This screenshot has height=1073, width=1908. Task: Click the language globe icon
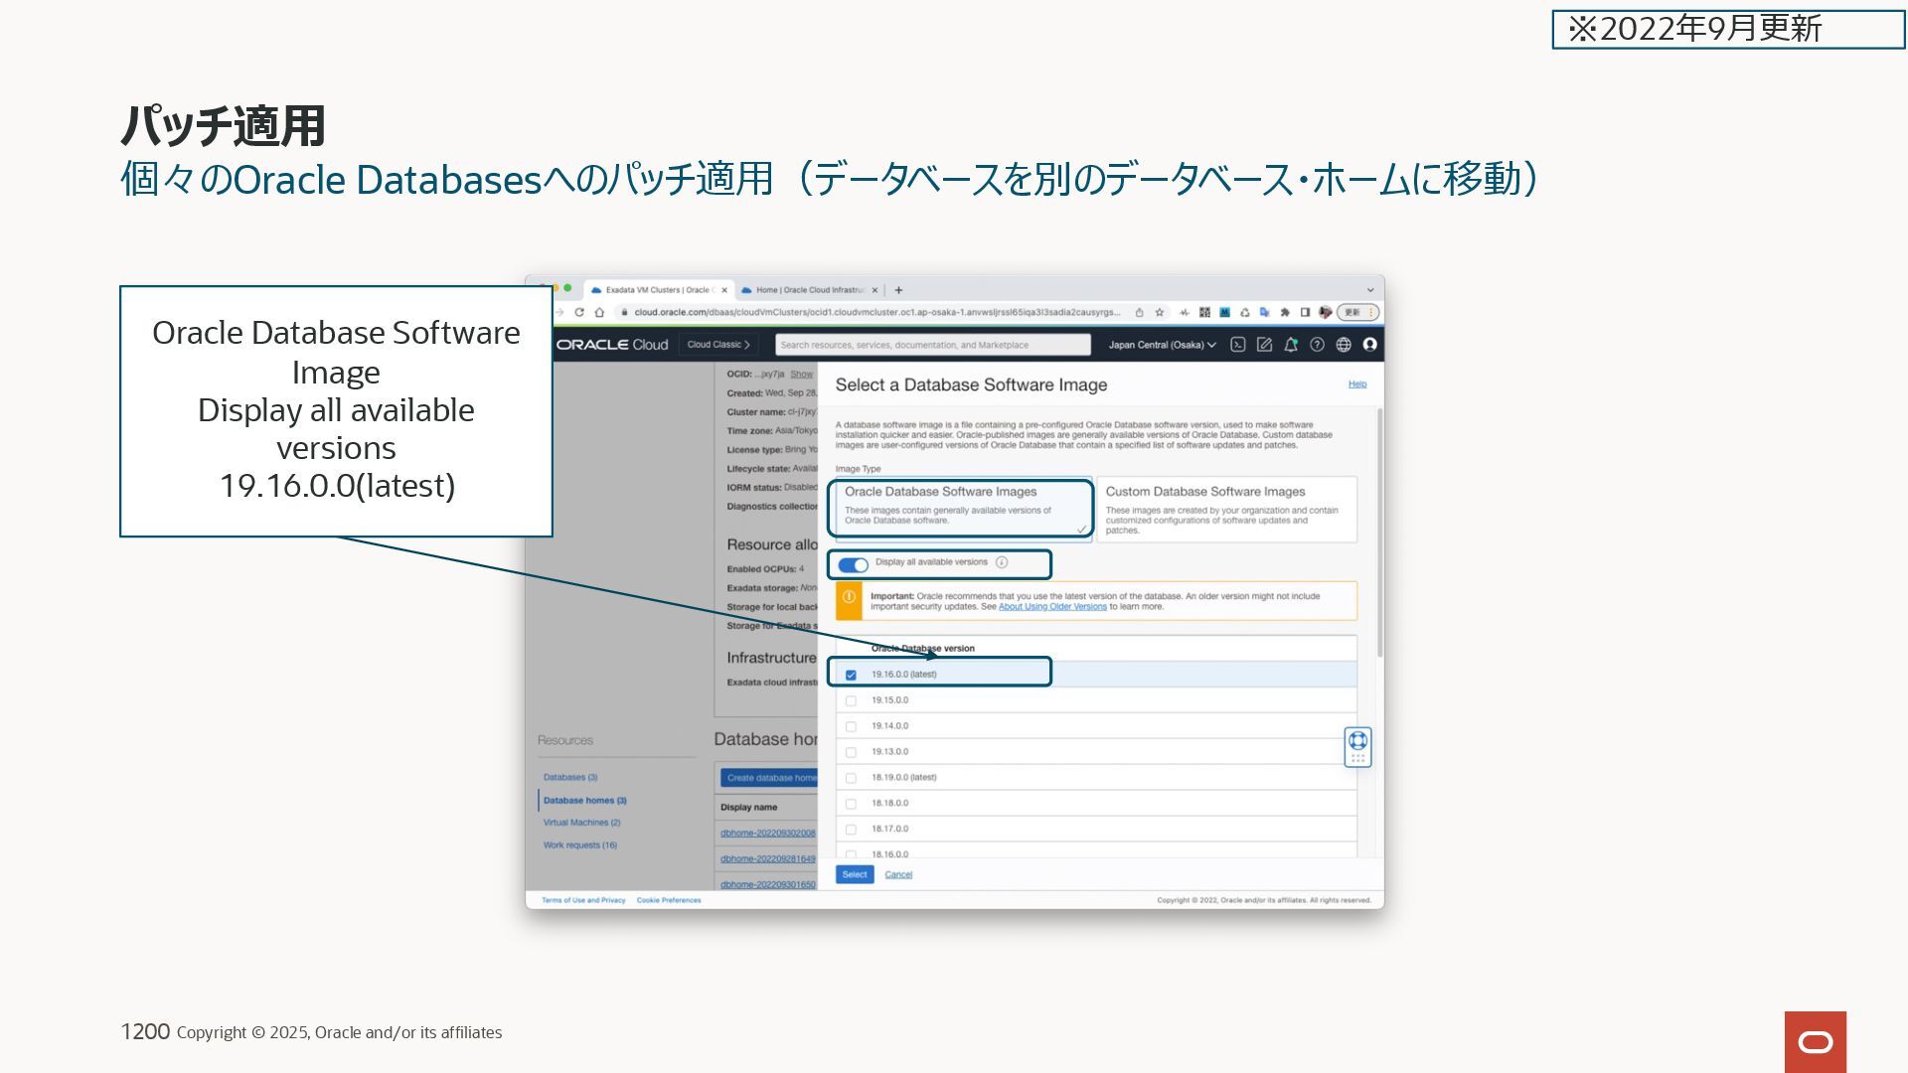click(x=1344, y=345)
